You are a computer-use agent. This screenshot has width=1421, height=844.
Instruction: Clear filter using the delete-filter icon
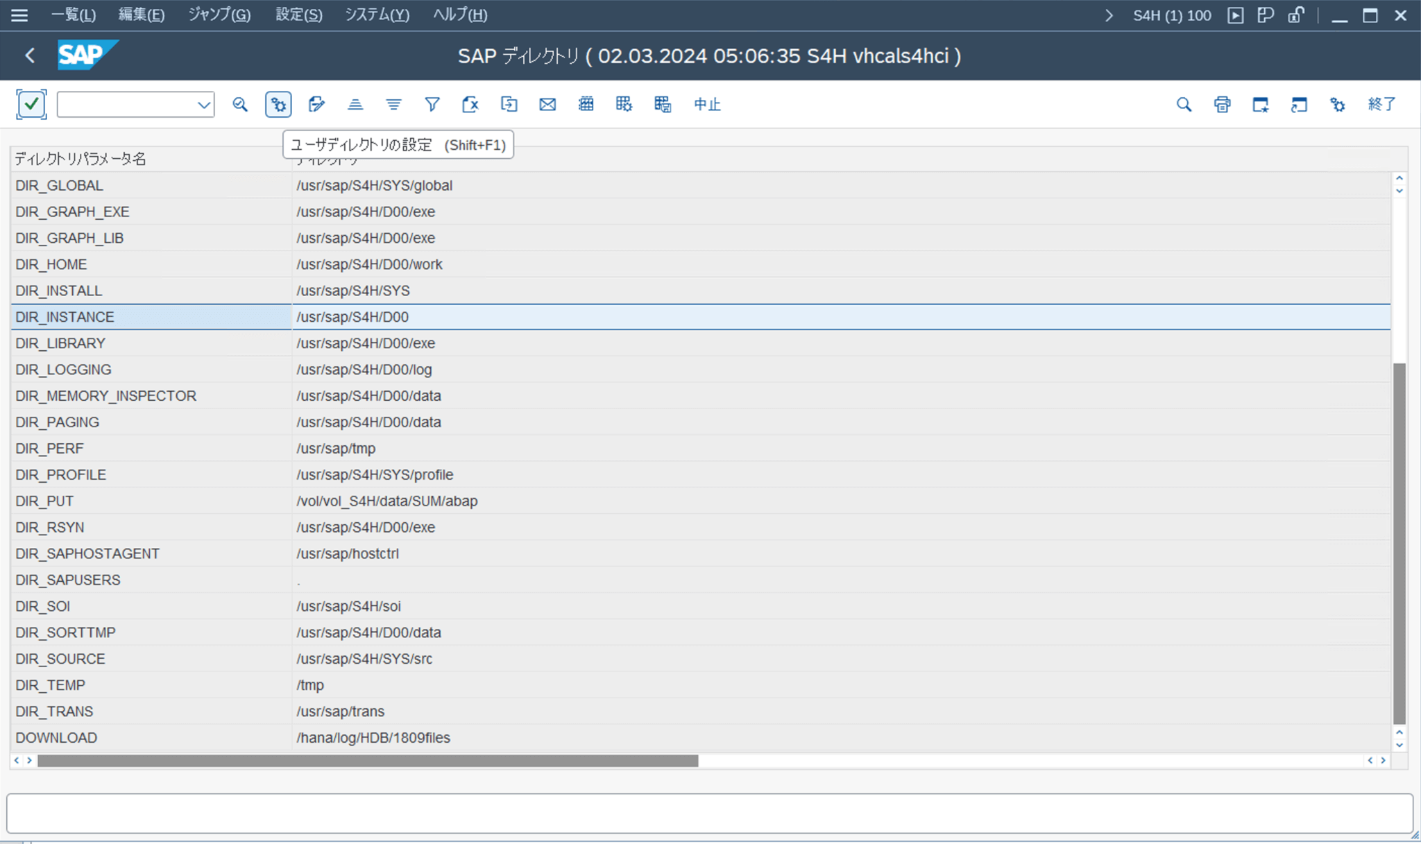(470, 104)
